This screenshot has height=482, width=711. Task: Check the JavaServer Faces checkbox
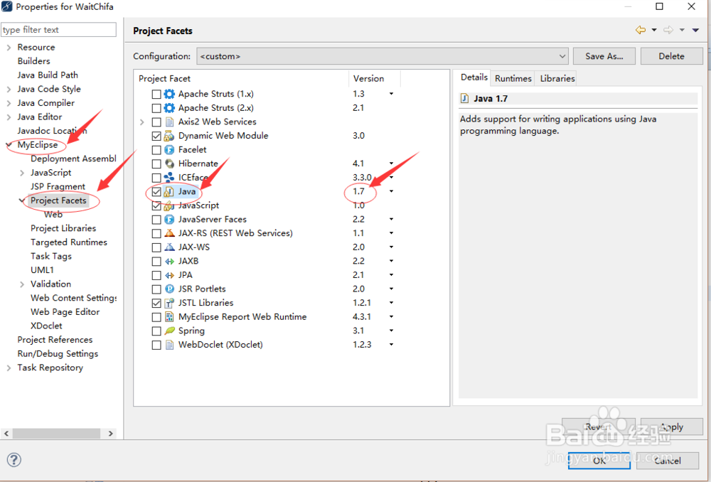click(x=156, y=220)
